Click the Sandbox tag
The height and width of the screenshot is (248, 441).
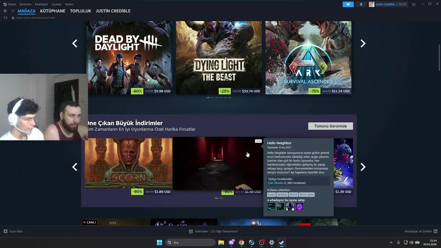point(282,195)
